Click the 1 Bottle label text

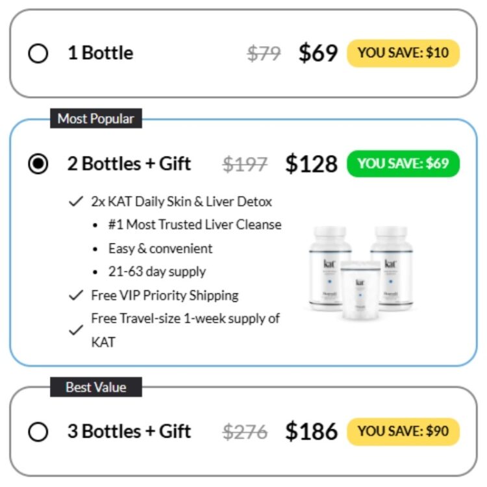(x=101, y=53)
